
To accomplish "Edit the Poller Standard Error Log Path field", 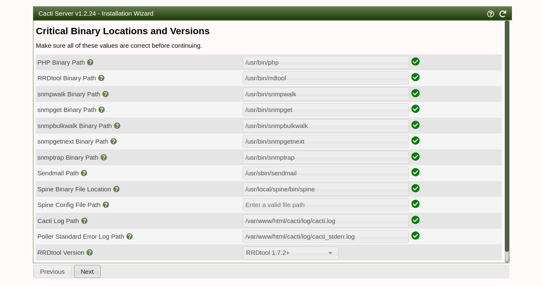I will pos(326,237).
